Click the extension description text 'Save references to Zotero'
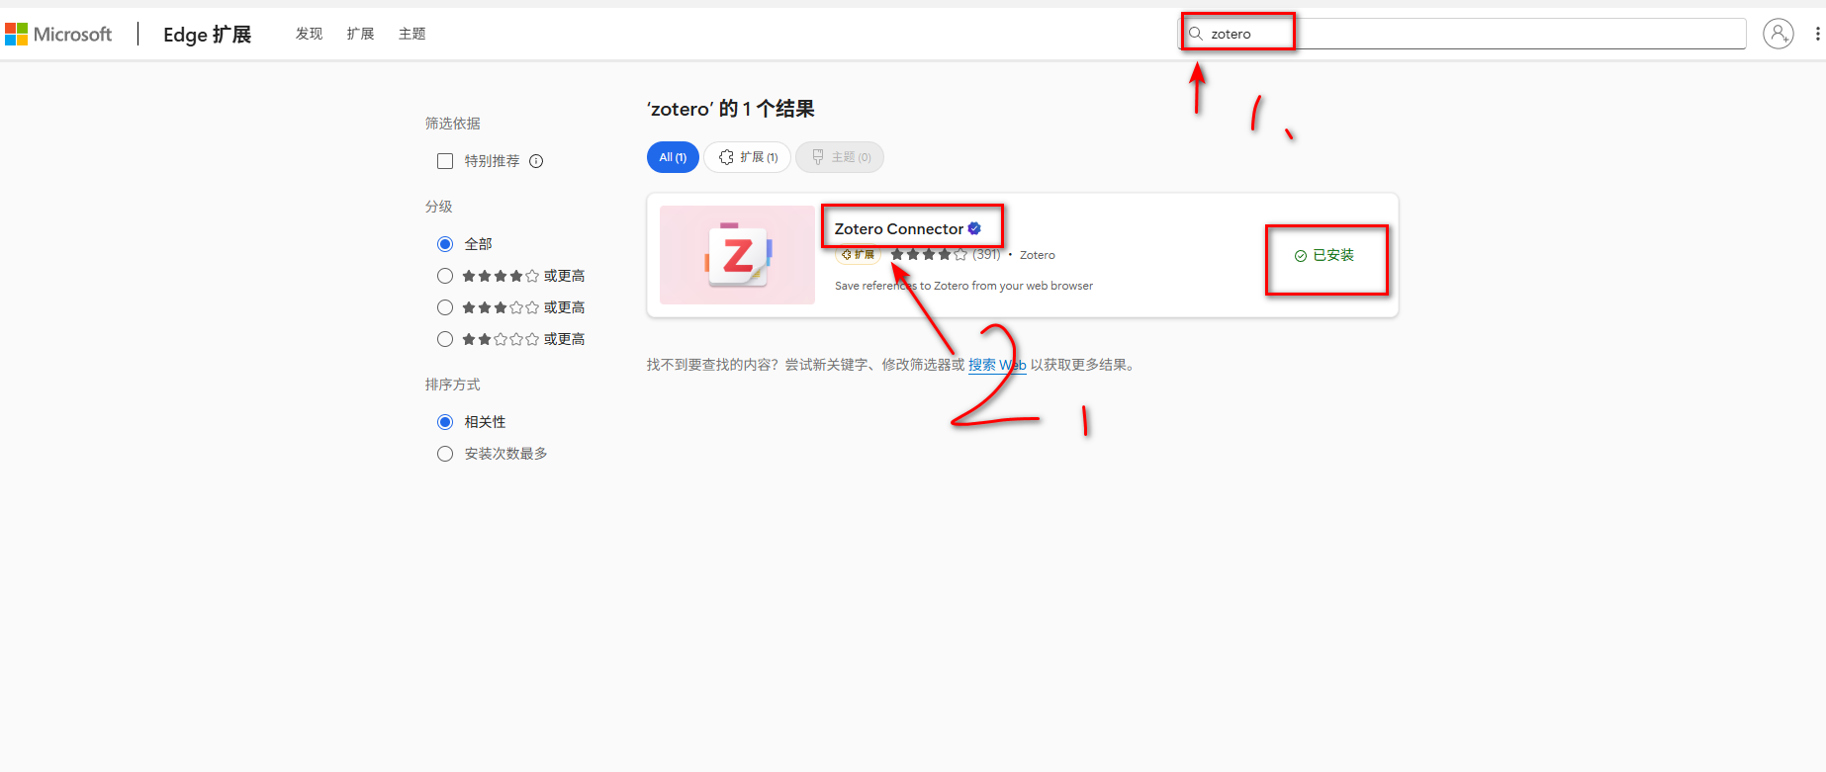 pyautogui.click(x=963, y=286)
